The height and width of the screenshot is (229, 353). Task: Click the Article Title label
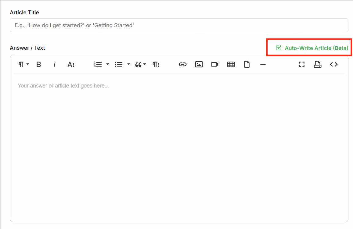point(24,13)
